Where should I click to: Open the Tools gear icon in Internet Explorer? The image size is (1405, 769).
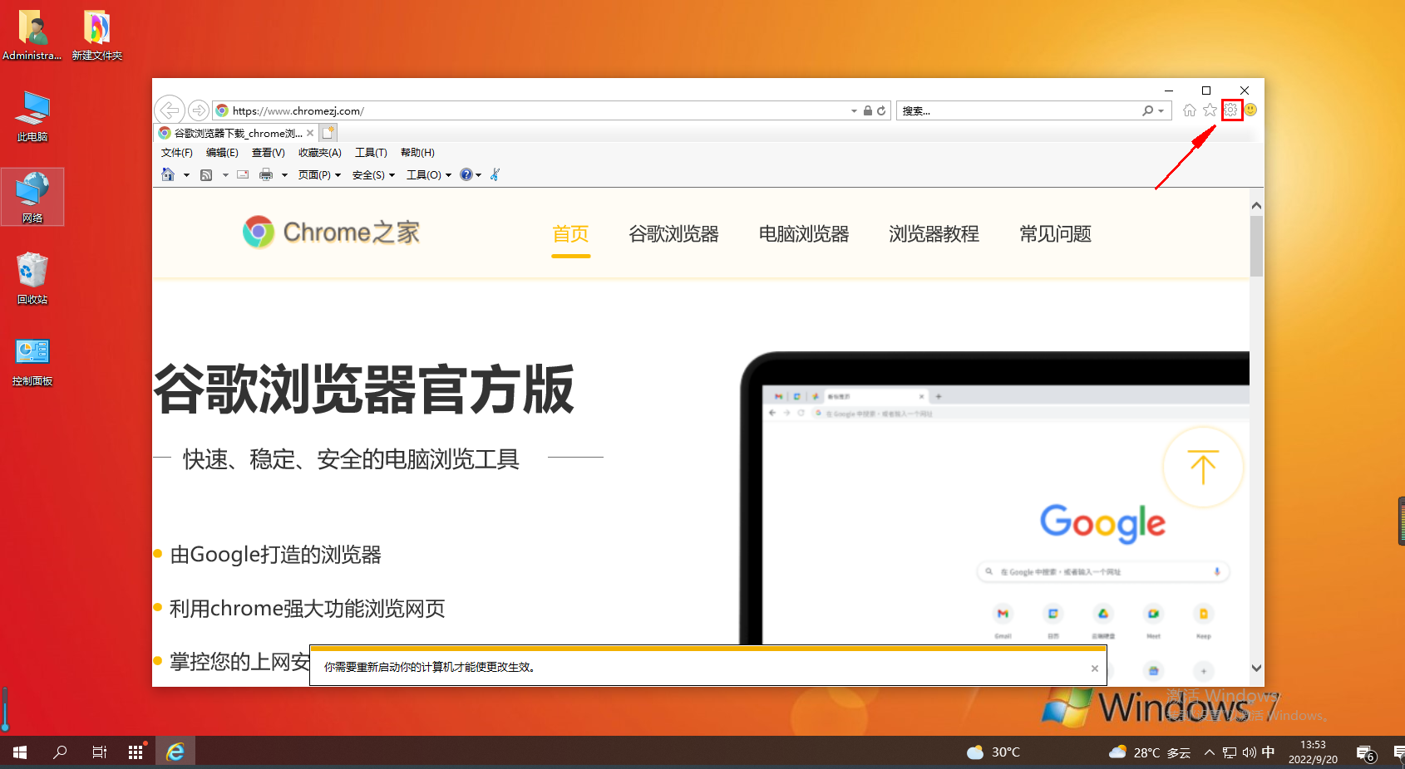pyautogui.click(x=1230, y=110)
